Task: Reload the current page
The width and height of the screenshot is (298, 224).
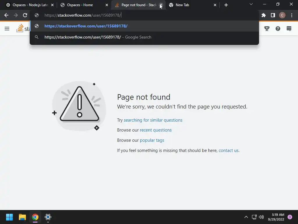Action: click(x=25, y=15)
